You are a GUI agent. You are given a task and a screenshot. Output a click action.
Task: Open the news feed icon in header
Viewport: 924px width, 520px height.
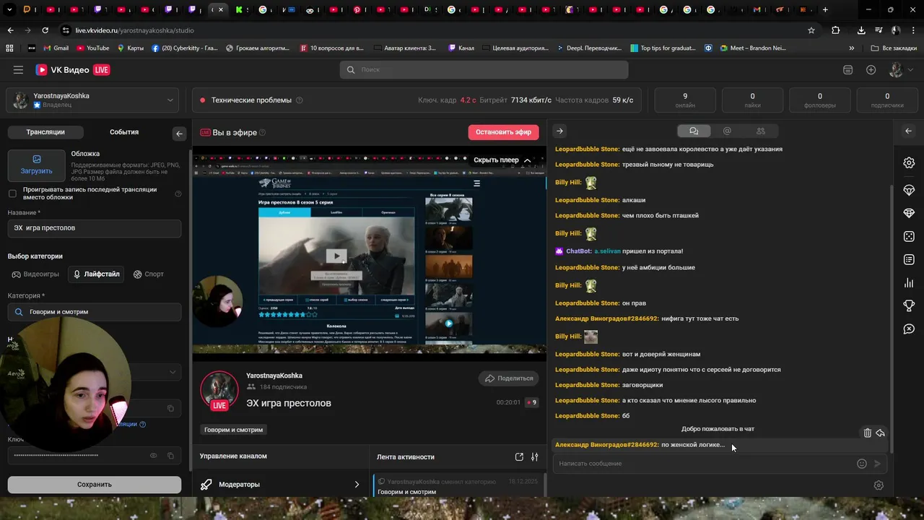pyautogui.click(x=847, y=70)
